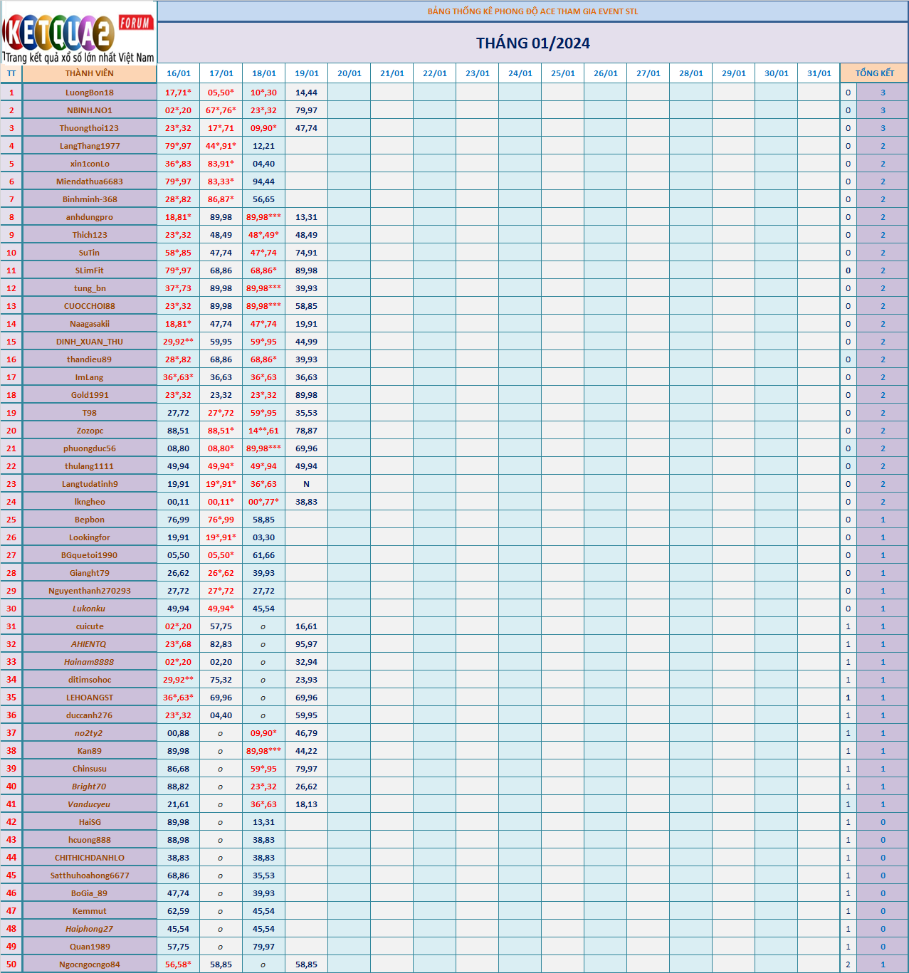Click the banner text about EVENT STL
This screenshot has height=973, width=909.
(533, 11)
